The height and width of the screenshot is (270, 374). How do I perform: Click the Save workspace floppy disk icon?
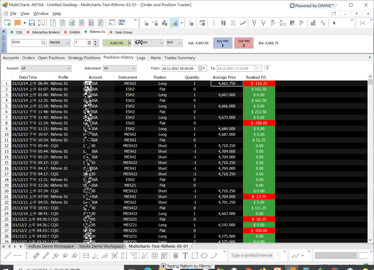tap(32, 23)
